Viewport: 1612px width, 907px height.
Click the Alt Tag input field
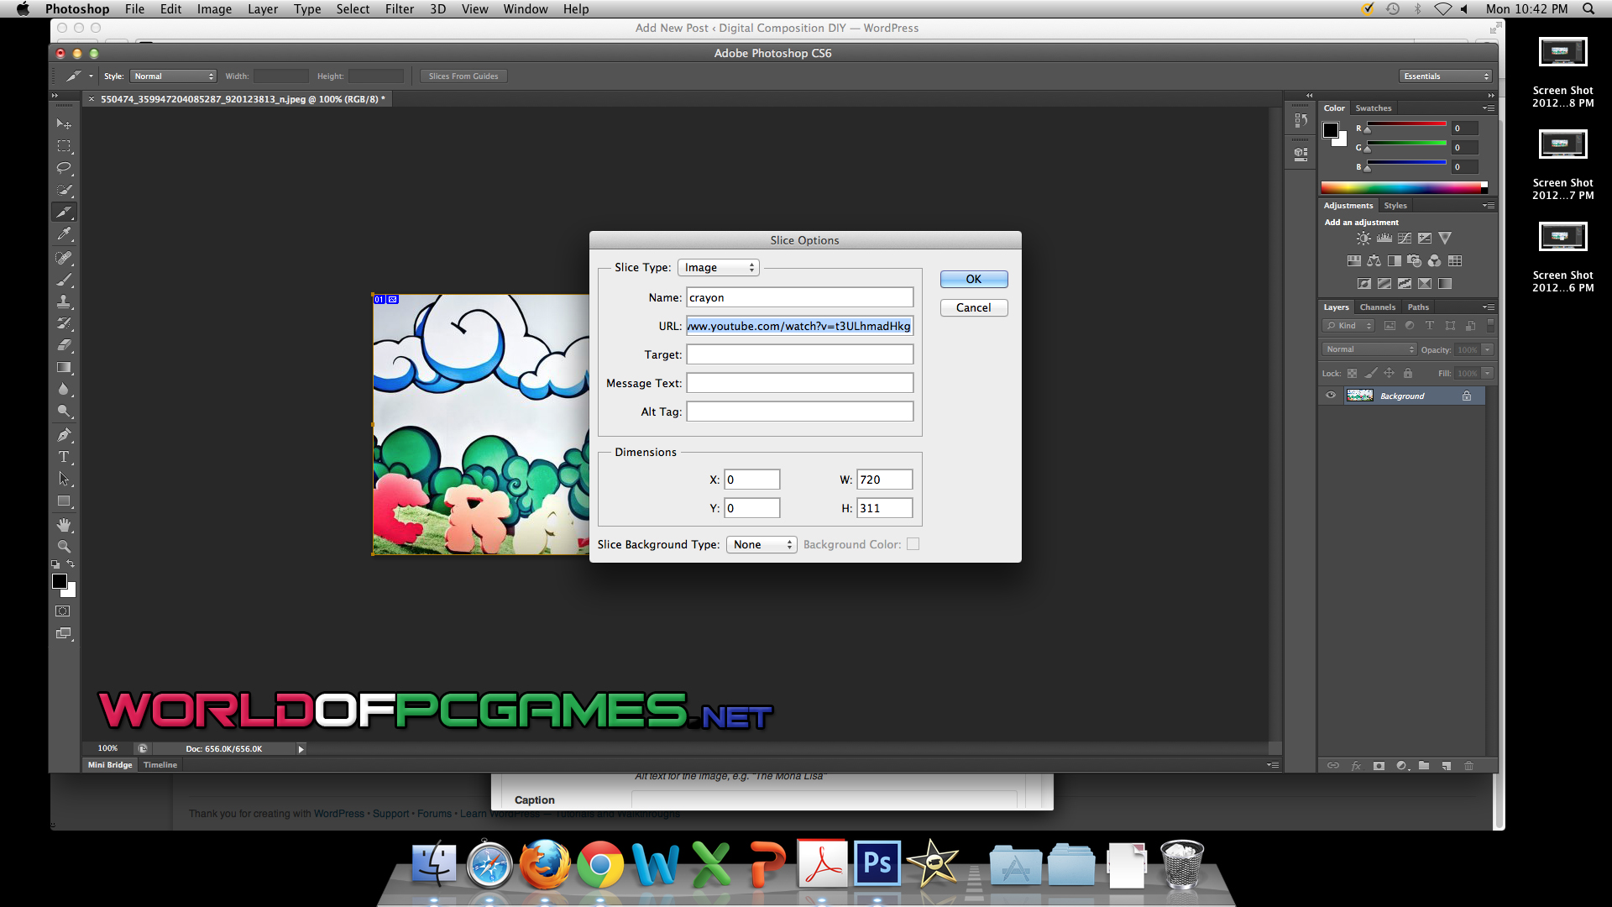coord(799,412)
